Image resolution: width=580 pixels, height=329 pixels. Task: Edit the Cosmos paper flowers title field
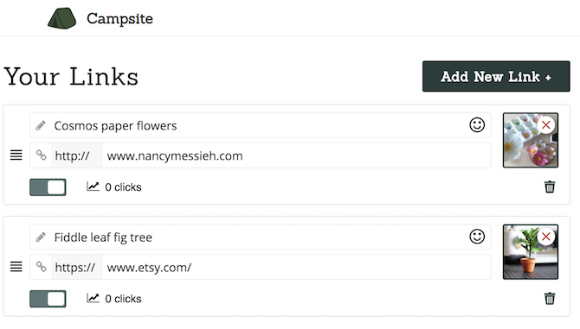261,125
